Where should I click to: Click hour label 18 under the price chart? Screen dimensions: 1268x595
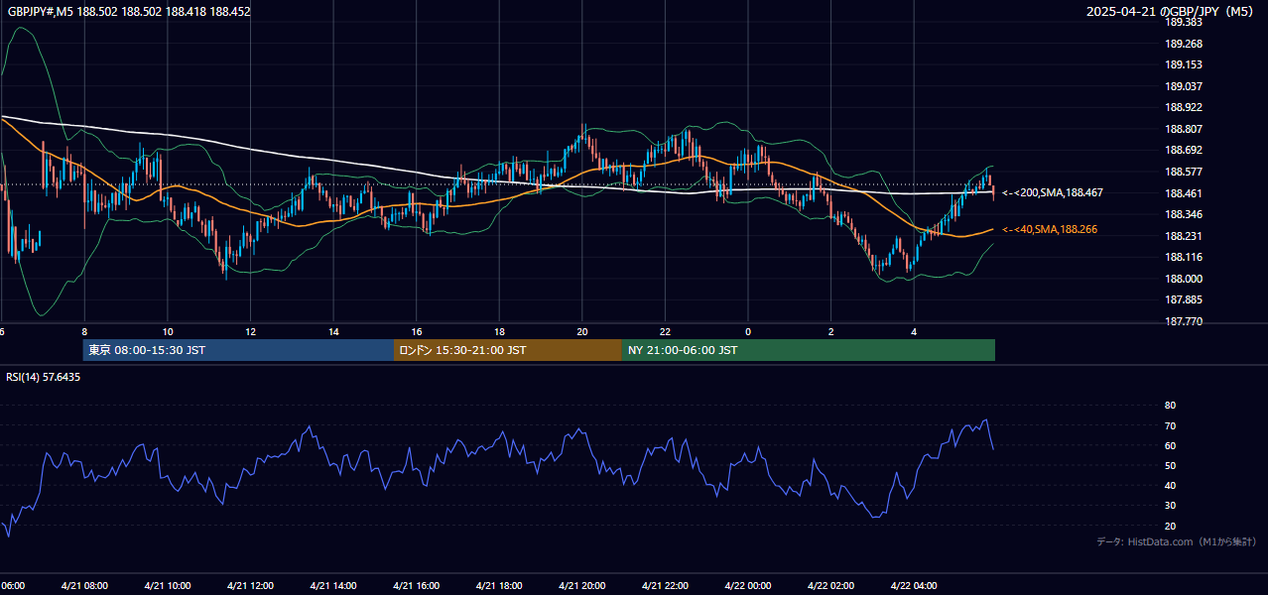coord(499,331)
